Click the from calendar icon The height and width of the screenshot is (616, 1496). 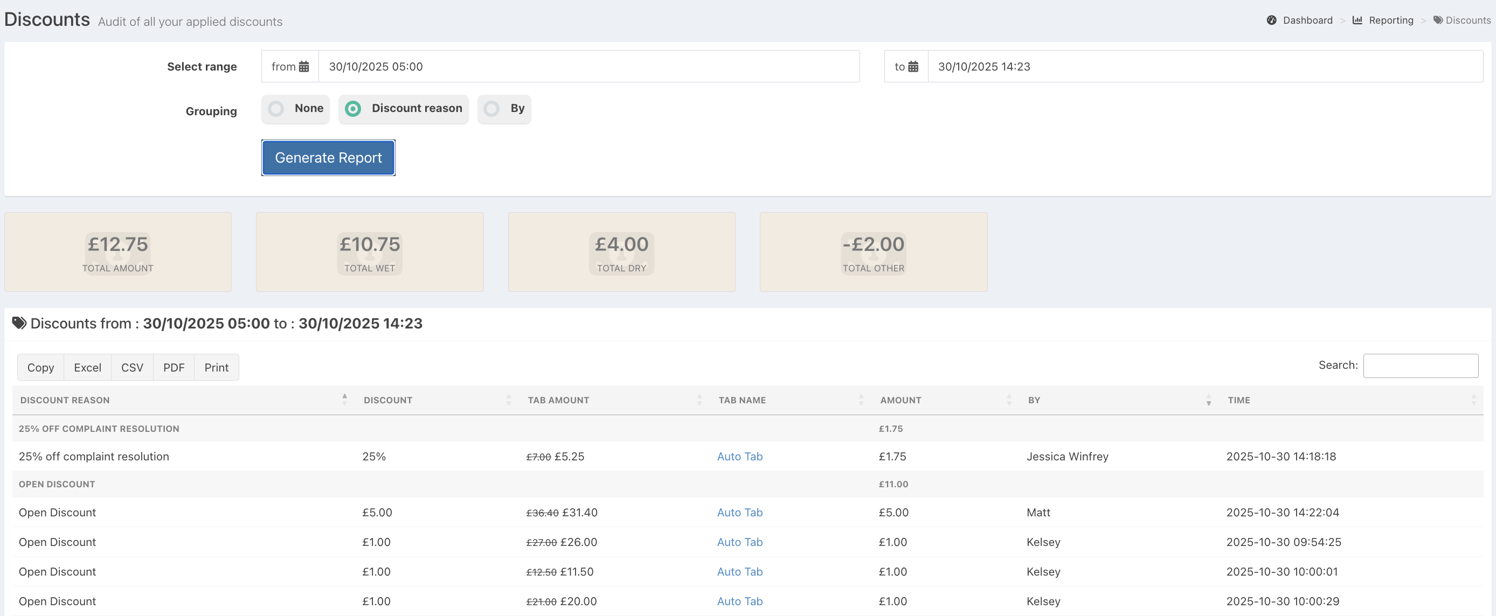[x=304, y=67]
